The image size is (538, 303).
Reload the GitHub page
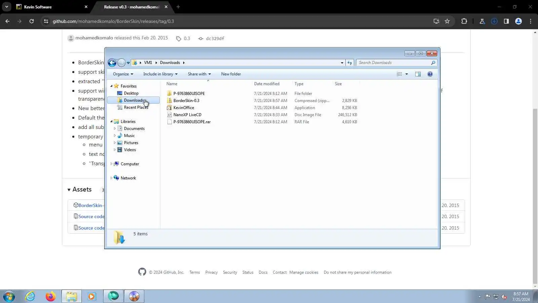pyautogui.click(x=32, y=21)
